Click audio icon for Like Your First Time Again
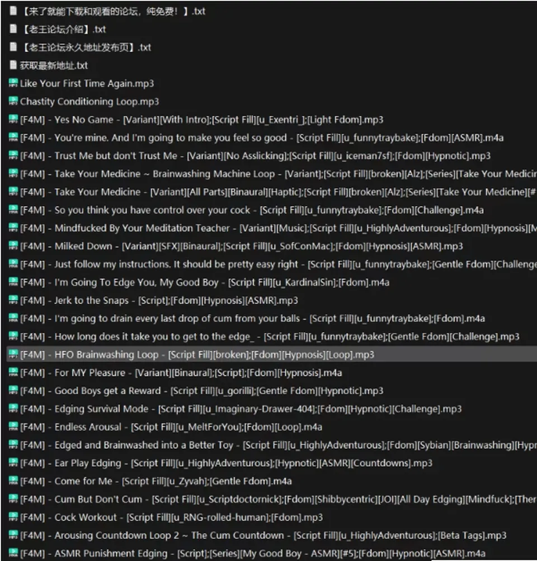This screenshot has width=537, height=561. [13, 83]
